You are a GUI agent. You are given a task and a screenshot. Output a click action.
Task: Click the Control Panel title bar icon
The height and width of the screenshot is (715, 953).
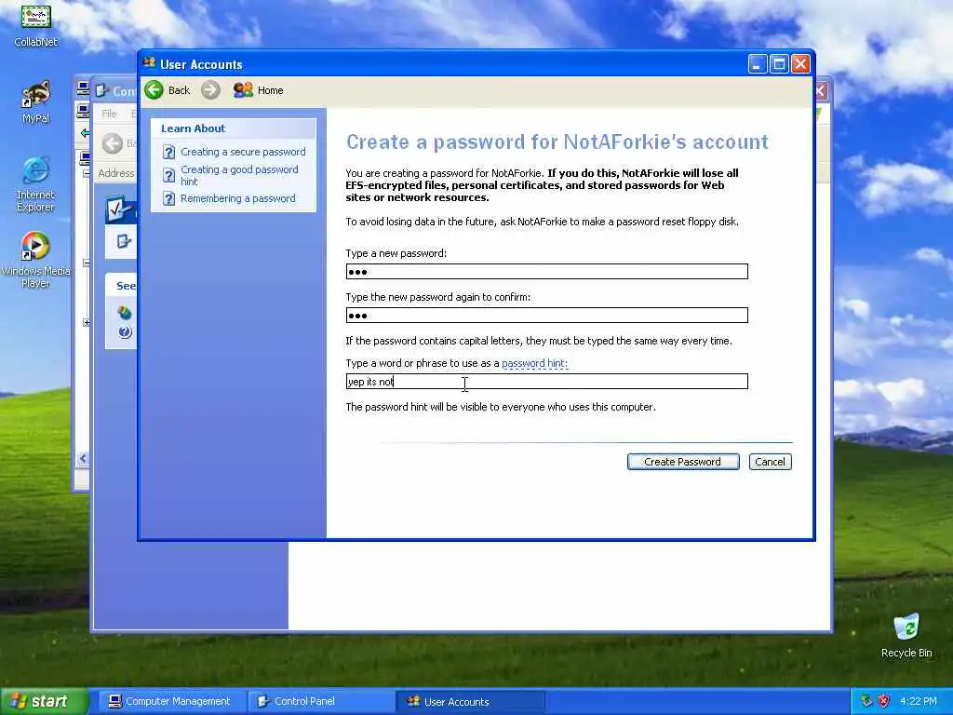(101, 90)
